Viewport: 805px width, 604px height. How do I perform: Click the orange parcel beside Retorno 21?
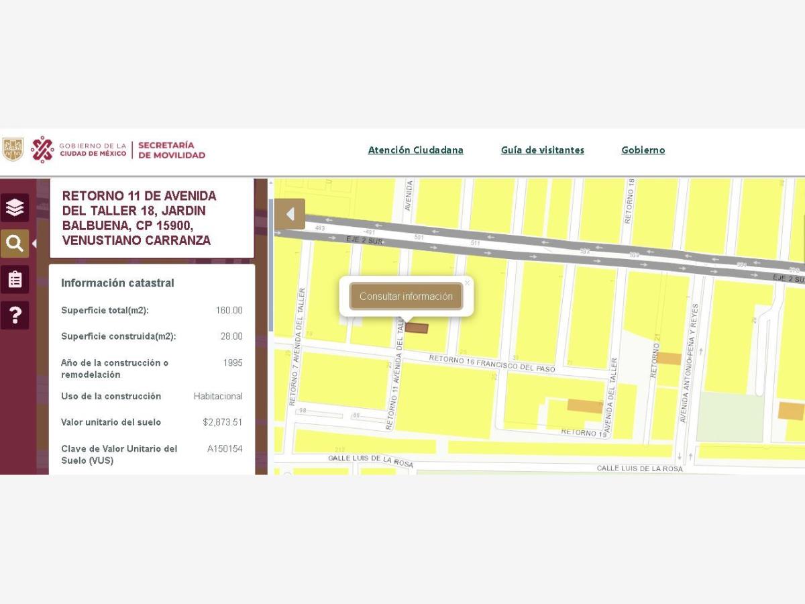pos(669,358)
